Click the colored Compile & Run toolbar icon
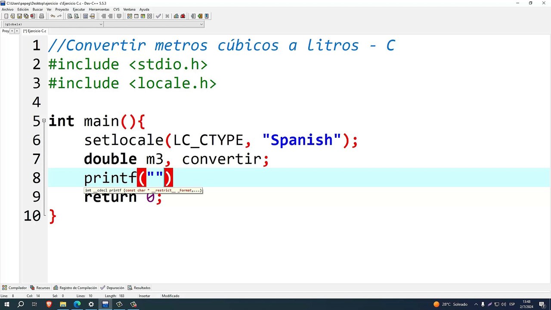The width and height of the screenshot is (551, 310). 142,16
